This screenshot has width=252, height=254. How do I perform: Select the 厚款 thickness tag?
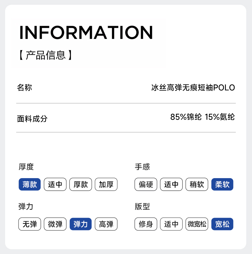(x=81, y=184)
